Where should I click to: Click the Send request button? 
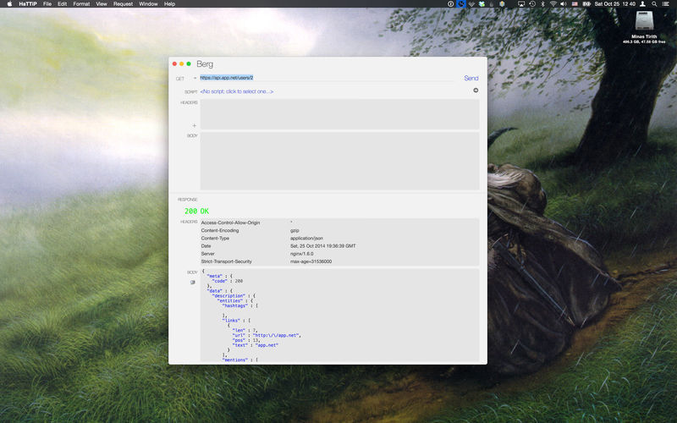click(471, 78)
